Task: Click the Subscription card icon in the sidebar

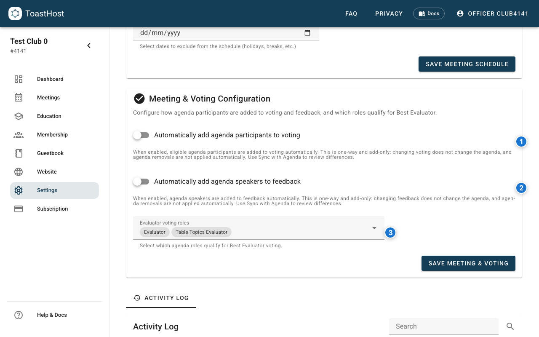Action: pos(19,209)
